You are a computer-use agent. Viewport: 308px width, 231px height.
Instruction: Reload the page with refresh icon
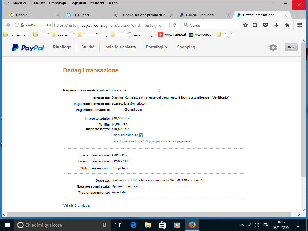click(x=174, y=25)
